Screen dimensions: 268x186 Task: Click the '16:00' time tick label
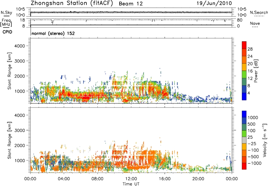tap(164, 179)
